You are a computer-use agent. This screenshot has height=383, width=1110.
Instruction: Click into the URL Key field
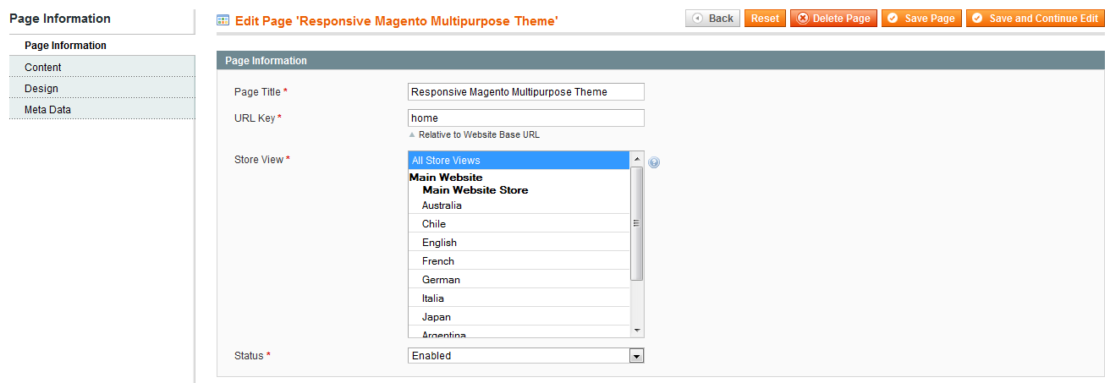coord(525,118)
